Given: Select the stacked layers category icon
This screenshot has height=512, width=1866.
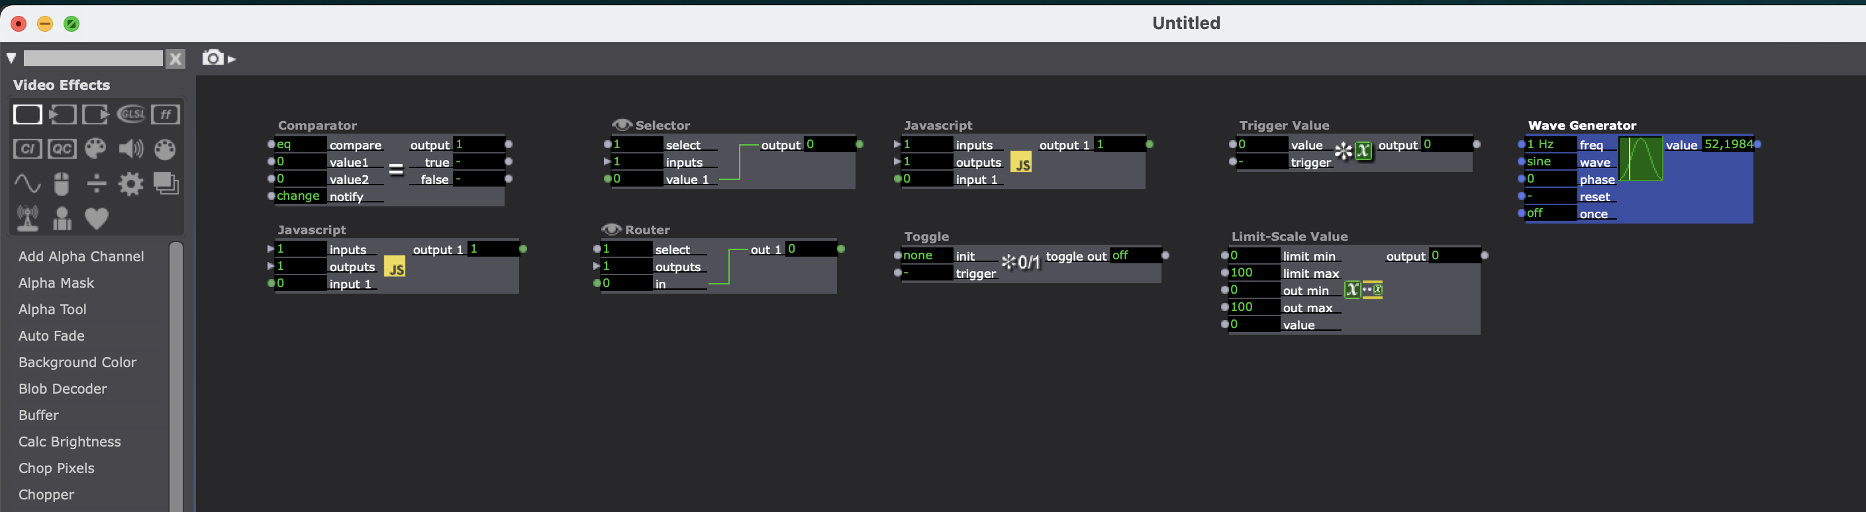Looking at the screenshot, I should [x=165, y=184].
